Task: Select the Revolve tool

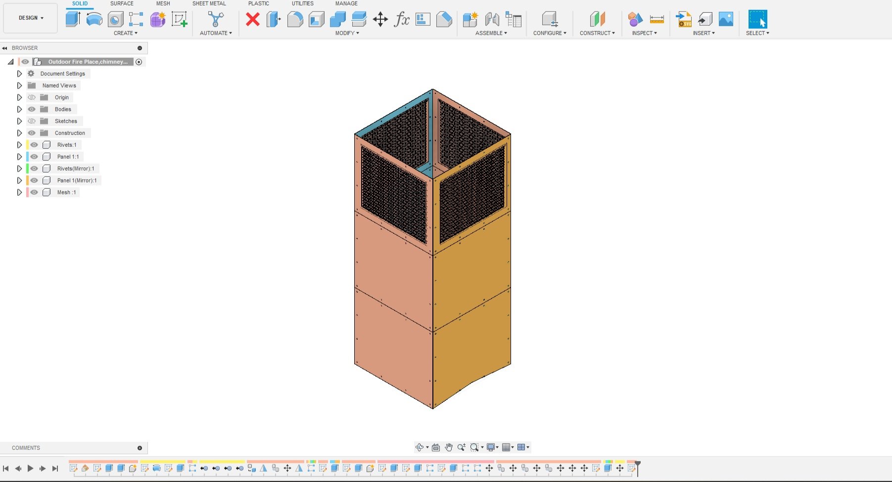Action: coord(94,19)
